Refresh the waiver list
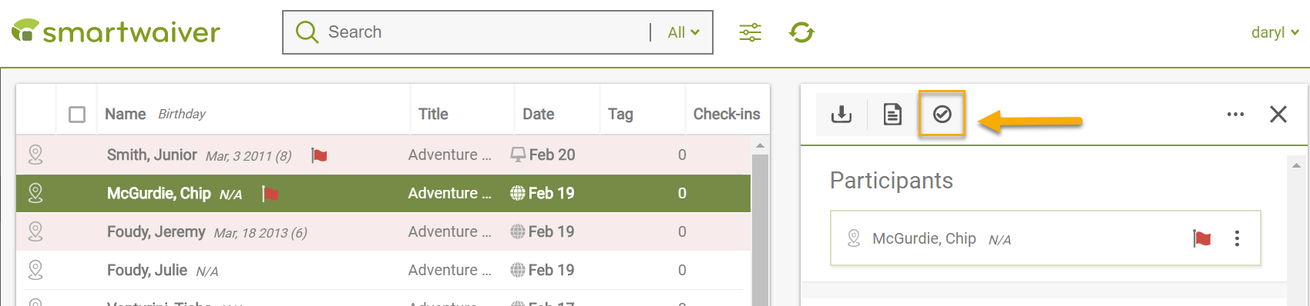This screenshot has height=306, width=1310. click(x=801, y=32)
